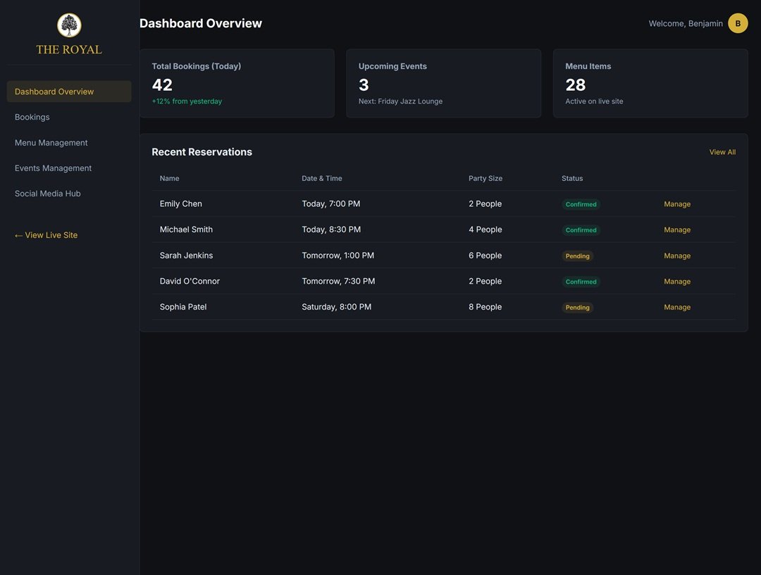Click the Name column header

point(169,179)
